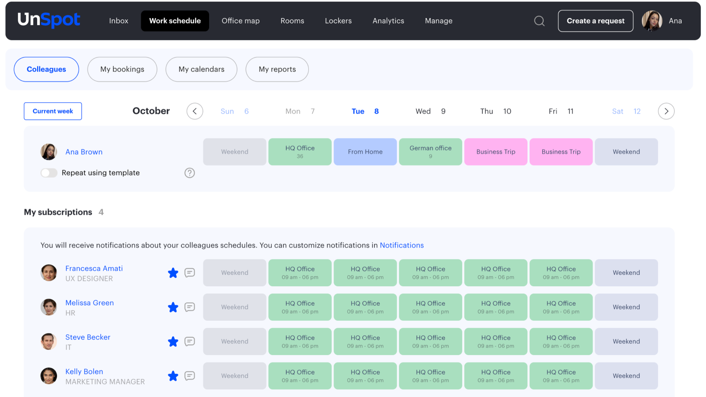Open chat icon next to Francesca Amati

click(x=190, y=273)
